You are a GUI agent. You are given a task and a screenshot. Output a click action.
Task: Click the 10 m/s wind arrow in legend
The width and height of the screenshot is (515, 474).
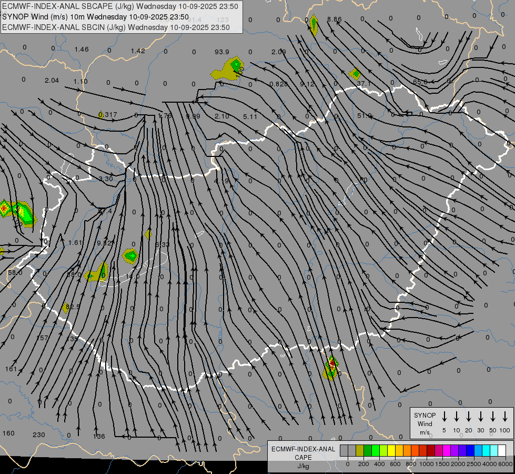click(x=457, y=417)
